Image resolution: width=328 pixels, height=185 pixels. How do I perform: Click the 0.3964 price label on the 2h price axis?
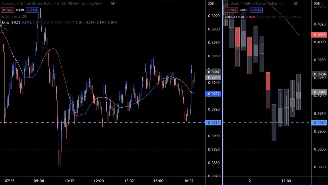tap(319, 74)
